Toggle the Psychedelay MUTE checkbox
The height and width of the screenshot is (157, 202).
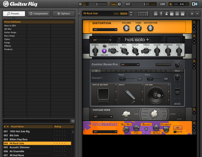[175, 132]
